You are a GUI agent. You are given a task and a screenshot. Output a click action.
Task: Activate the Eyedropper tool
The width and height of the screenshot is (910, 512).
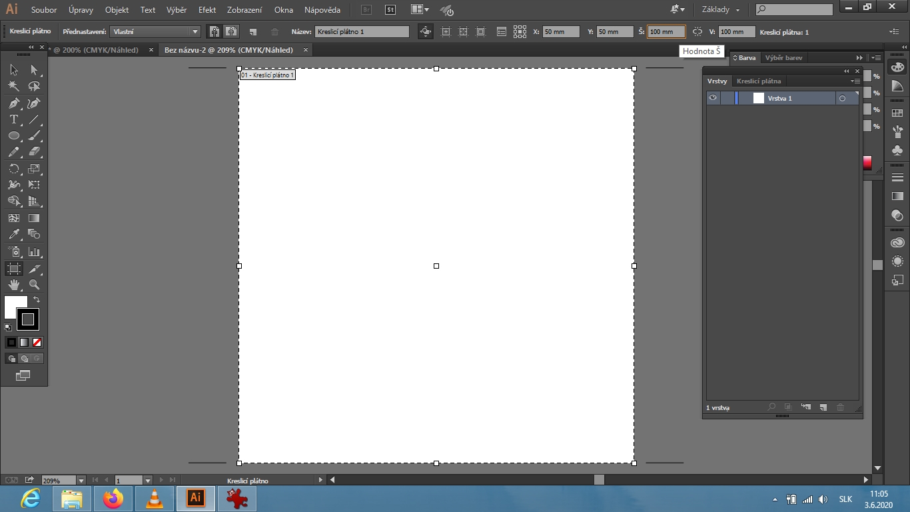13,235
